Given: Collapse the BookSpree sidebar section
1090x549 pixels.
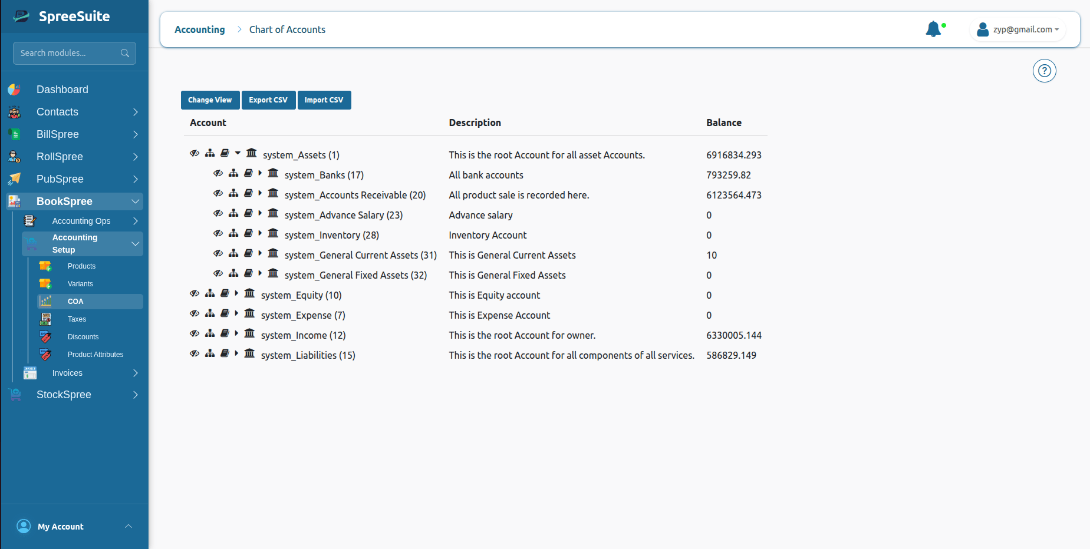Looking at the screenshot, I should (x=135, y=201).
